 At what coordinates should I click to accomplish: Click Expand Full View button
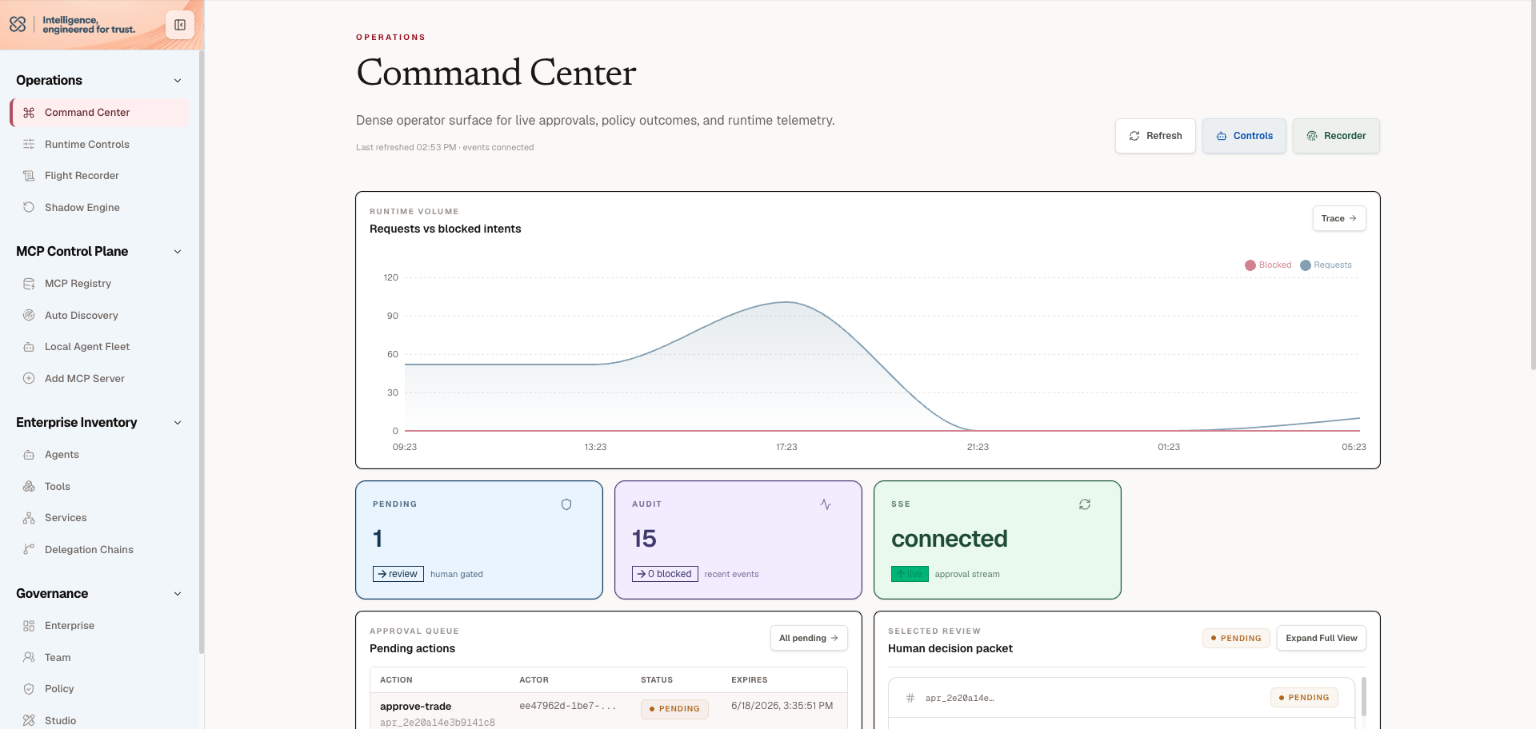point(1322,638)
